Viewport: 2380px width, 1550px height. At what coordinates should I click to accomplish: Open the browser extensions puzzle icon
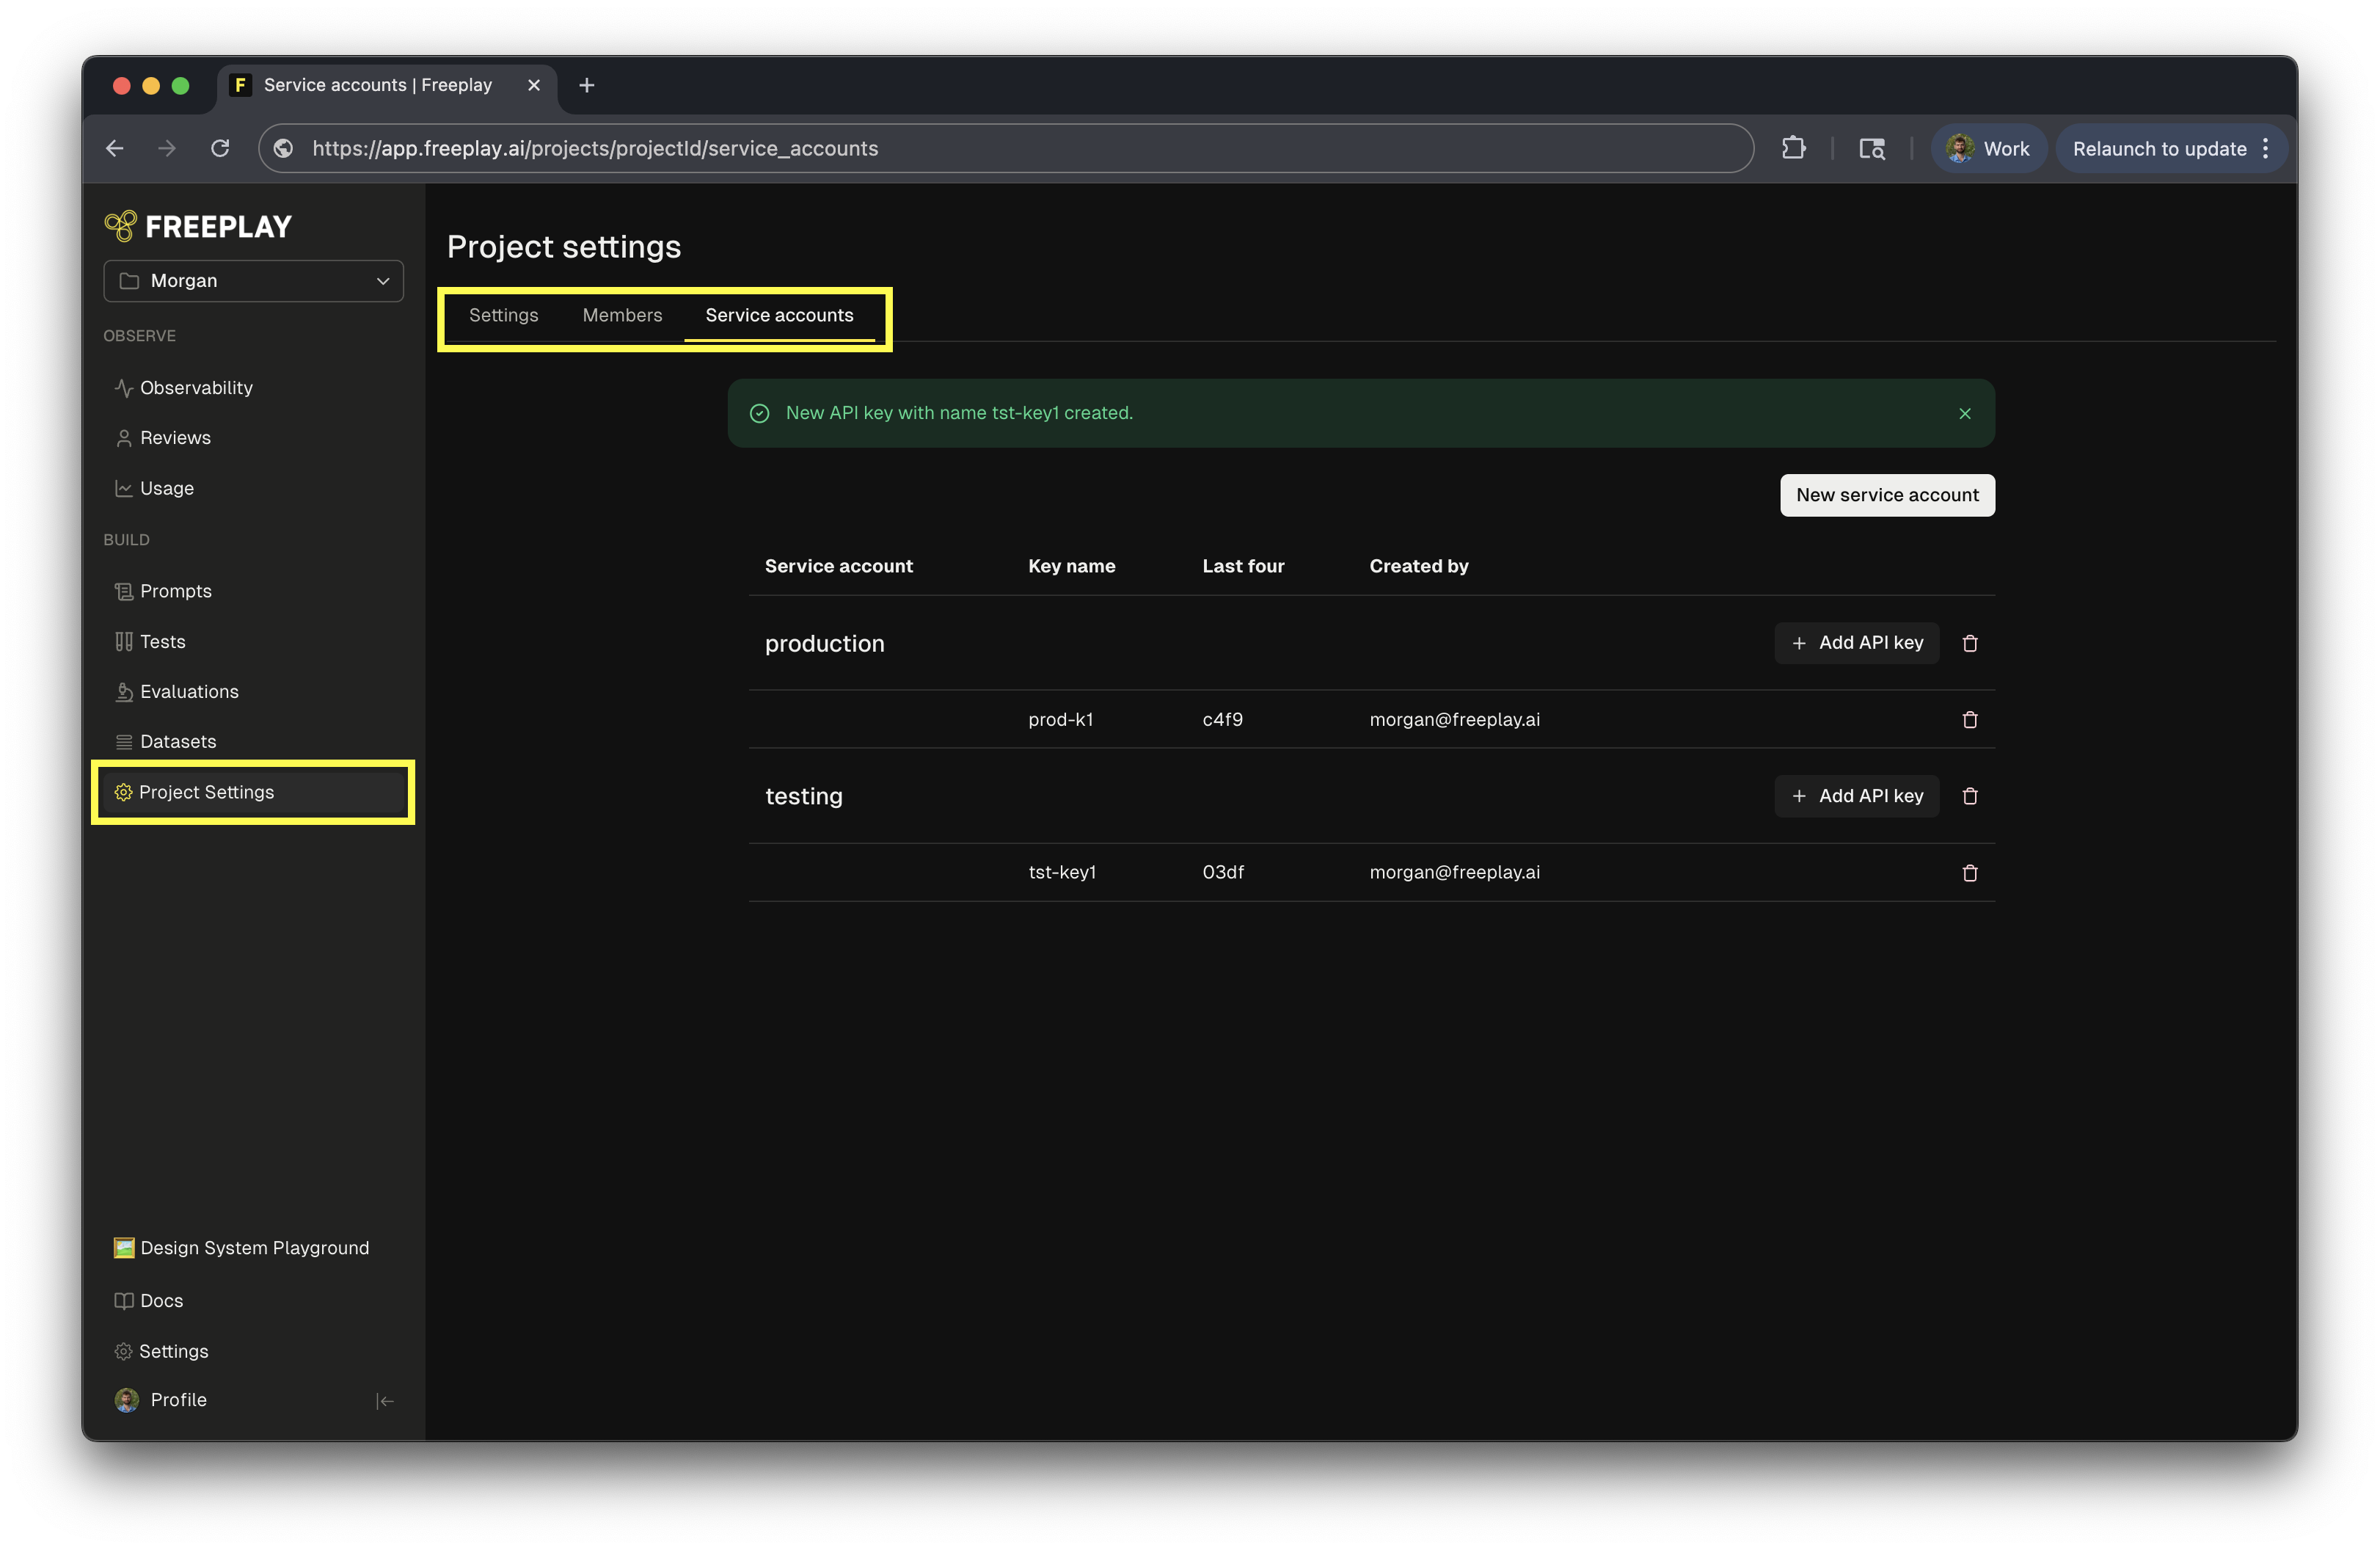click(x=1793, y=148)
